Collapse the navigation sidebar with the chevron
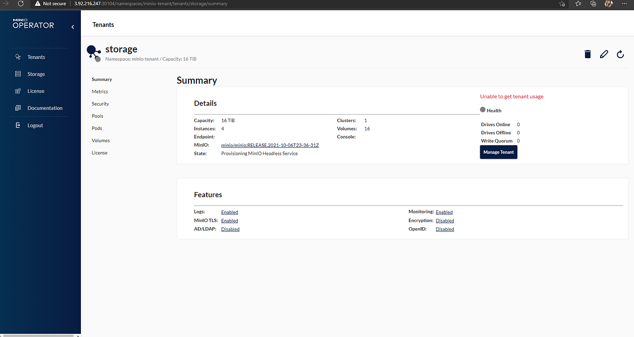This screenshot has height=337, width=634. (x=72, y=26)
